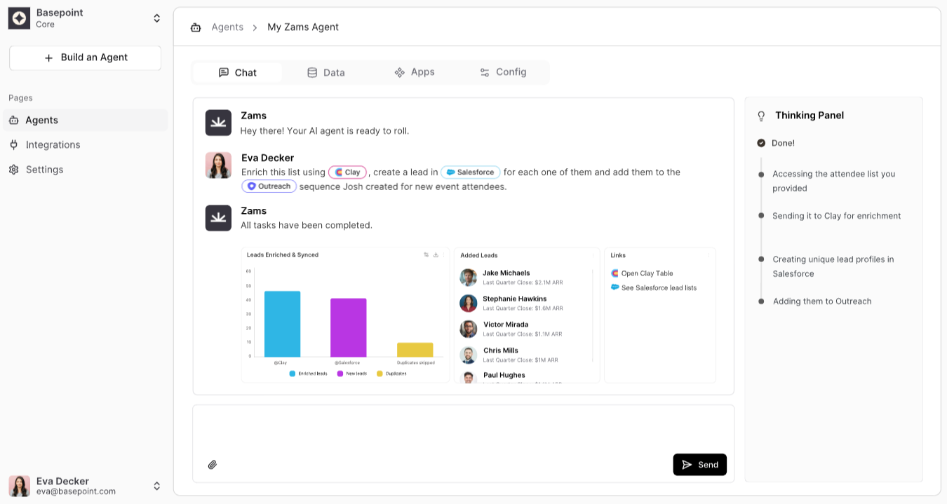This screenshot has height=504, width=947.
Task: Open the Added Leads card options menu
Action: 594,255
